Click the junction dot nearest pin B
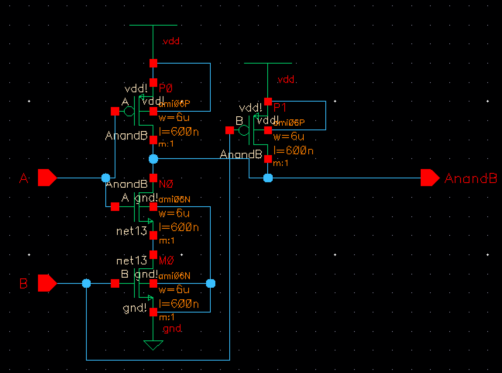This screenshot has width=502, height=373. tap(86, 283)
